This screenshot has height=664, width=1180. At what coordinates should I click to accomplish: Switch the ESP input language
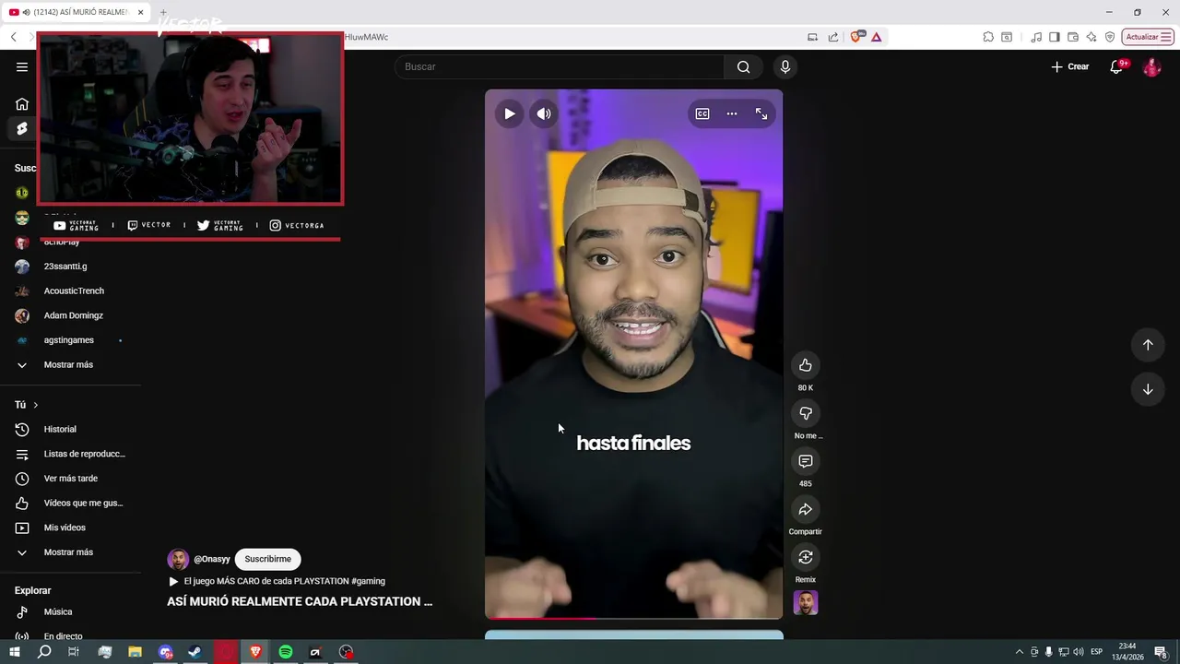[x=1097, y=652]
